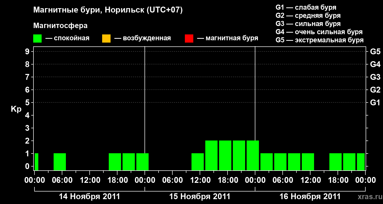Click the 'G2 — средняя буря' legend line
The height and width of the screenshot is (204, 383).
point(308,16)
